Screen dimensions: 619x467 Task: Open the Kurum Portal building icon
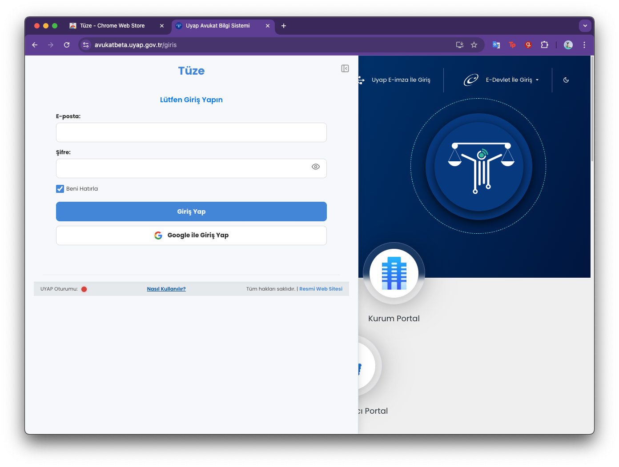[x=394, y=273]
